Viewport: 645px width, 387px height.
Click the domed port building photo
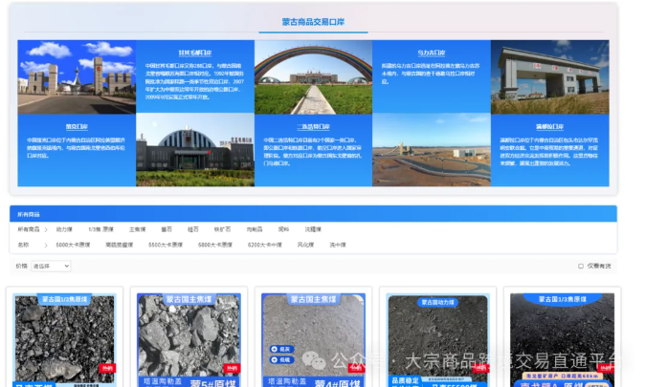(195, 150)
